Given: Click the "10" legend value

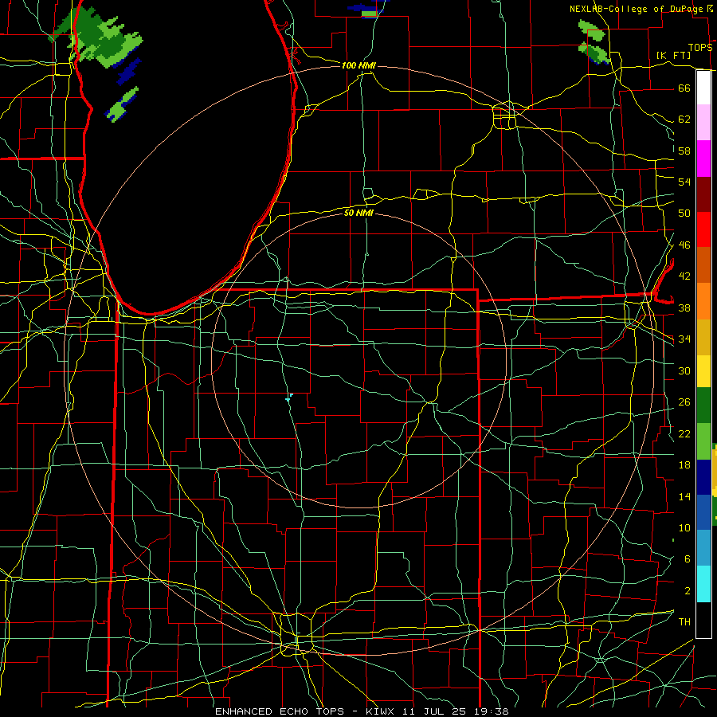Looking at the screenshot, I should point(684,527).
